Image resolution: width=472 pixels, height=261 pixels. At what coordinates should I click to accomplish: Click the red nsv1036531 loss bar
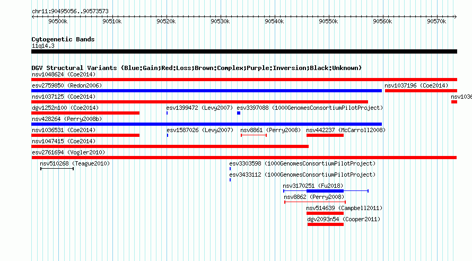coord(85,135)
